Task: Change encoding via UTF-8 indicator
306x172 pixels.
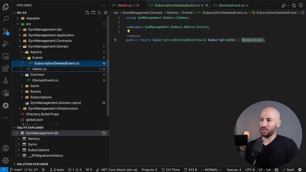Action: point(250,170)
